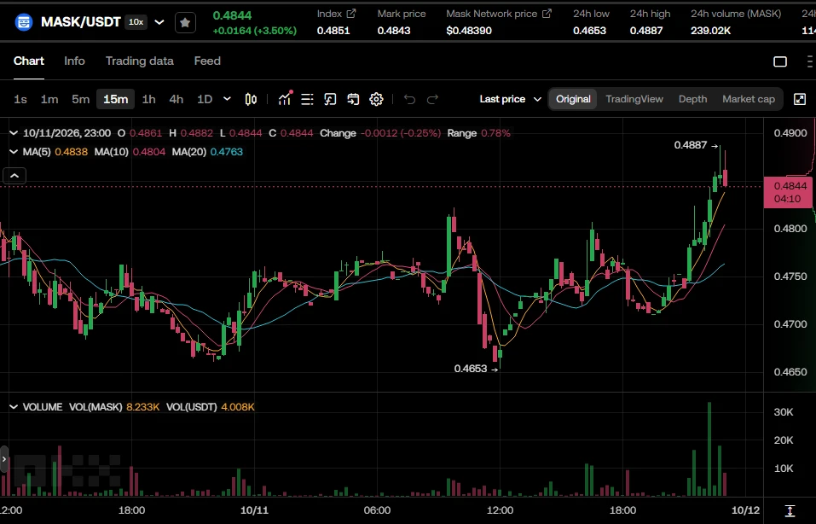Expand the left side panel arrow handle
This screenshot has width=816, height=524.
click(4, 459)
